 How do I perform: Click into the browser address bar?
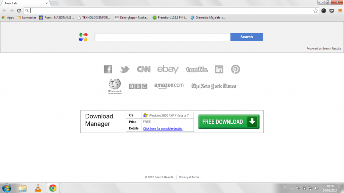pyautogui.click(x=171, y=10)
